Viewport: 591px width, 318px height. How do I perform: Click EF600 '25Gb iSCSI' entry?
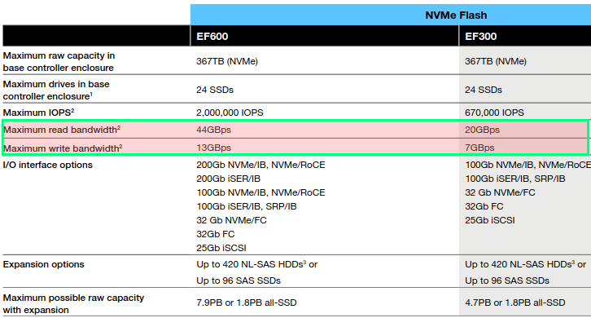(221, 248)
